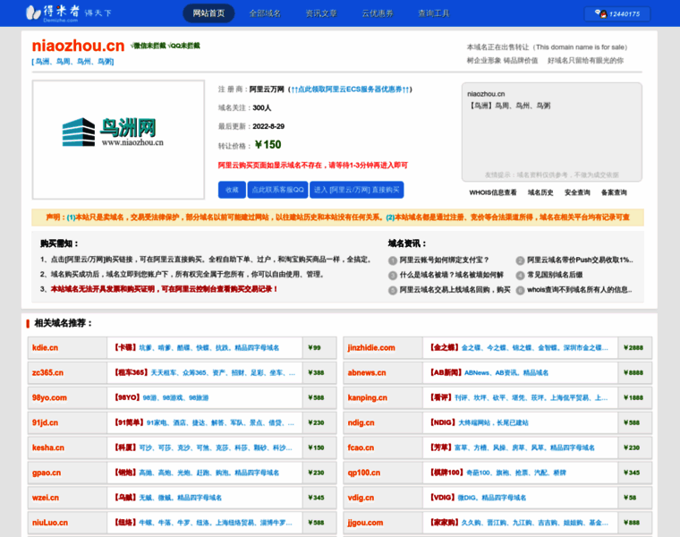The image size is (680, 537).
Task: Open article 常见国别域名后缀
Action: (555, 275)
